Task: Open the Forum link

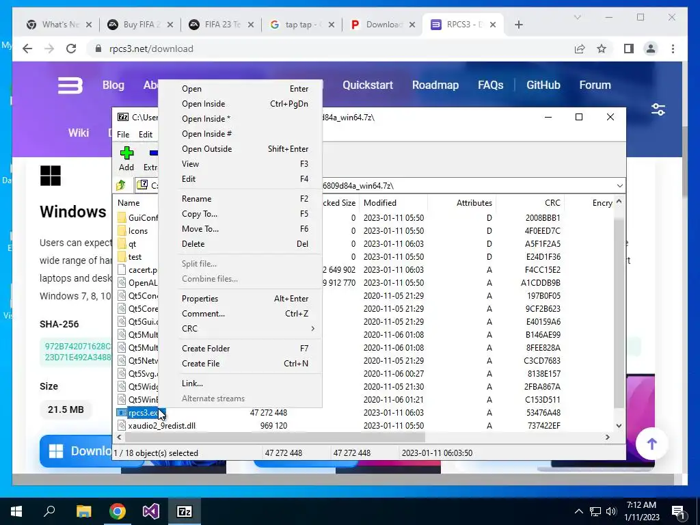Action: pos(595,85)
